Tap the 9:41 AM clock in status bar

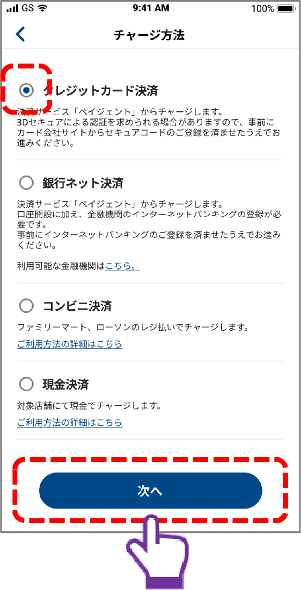coord(151,8)
